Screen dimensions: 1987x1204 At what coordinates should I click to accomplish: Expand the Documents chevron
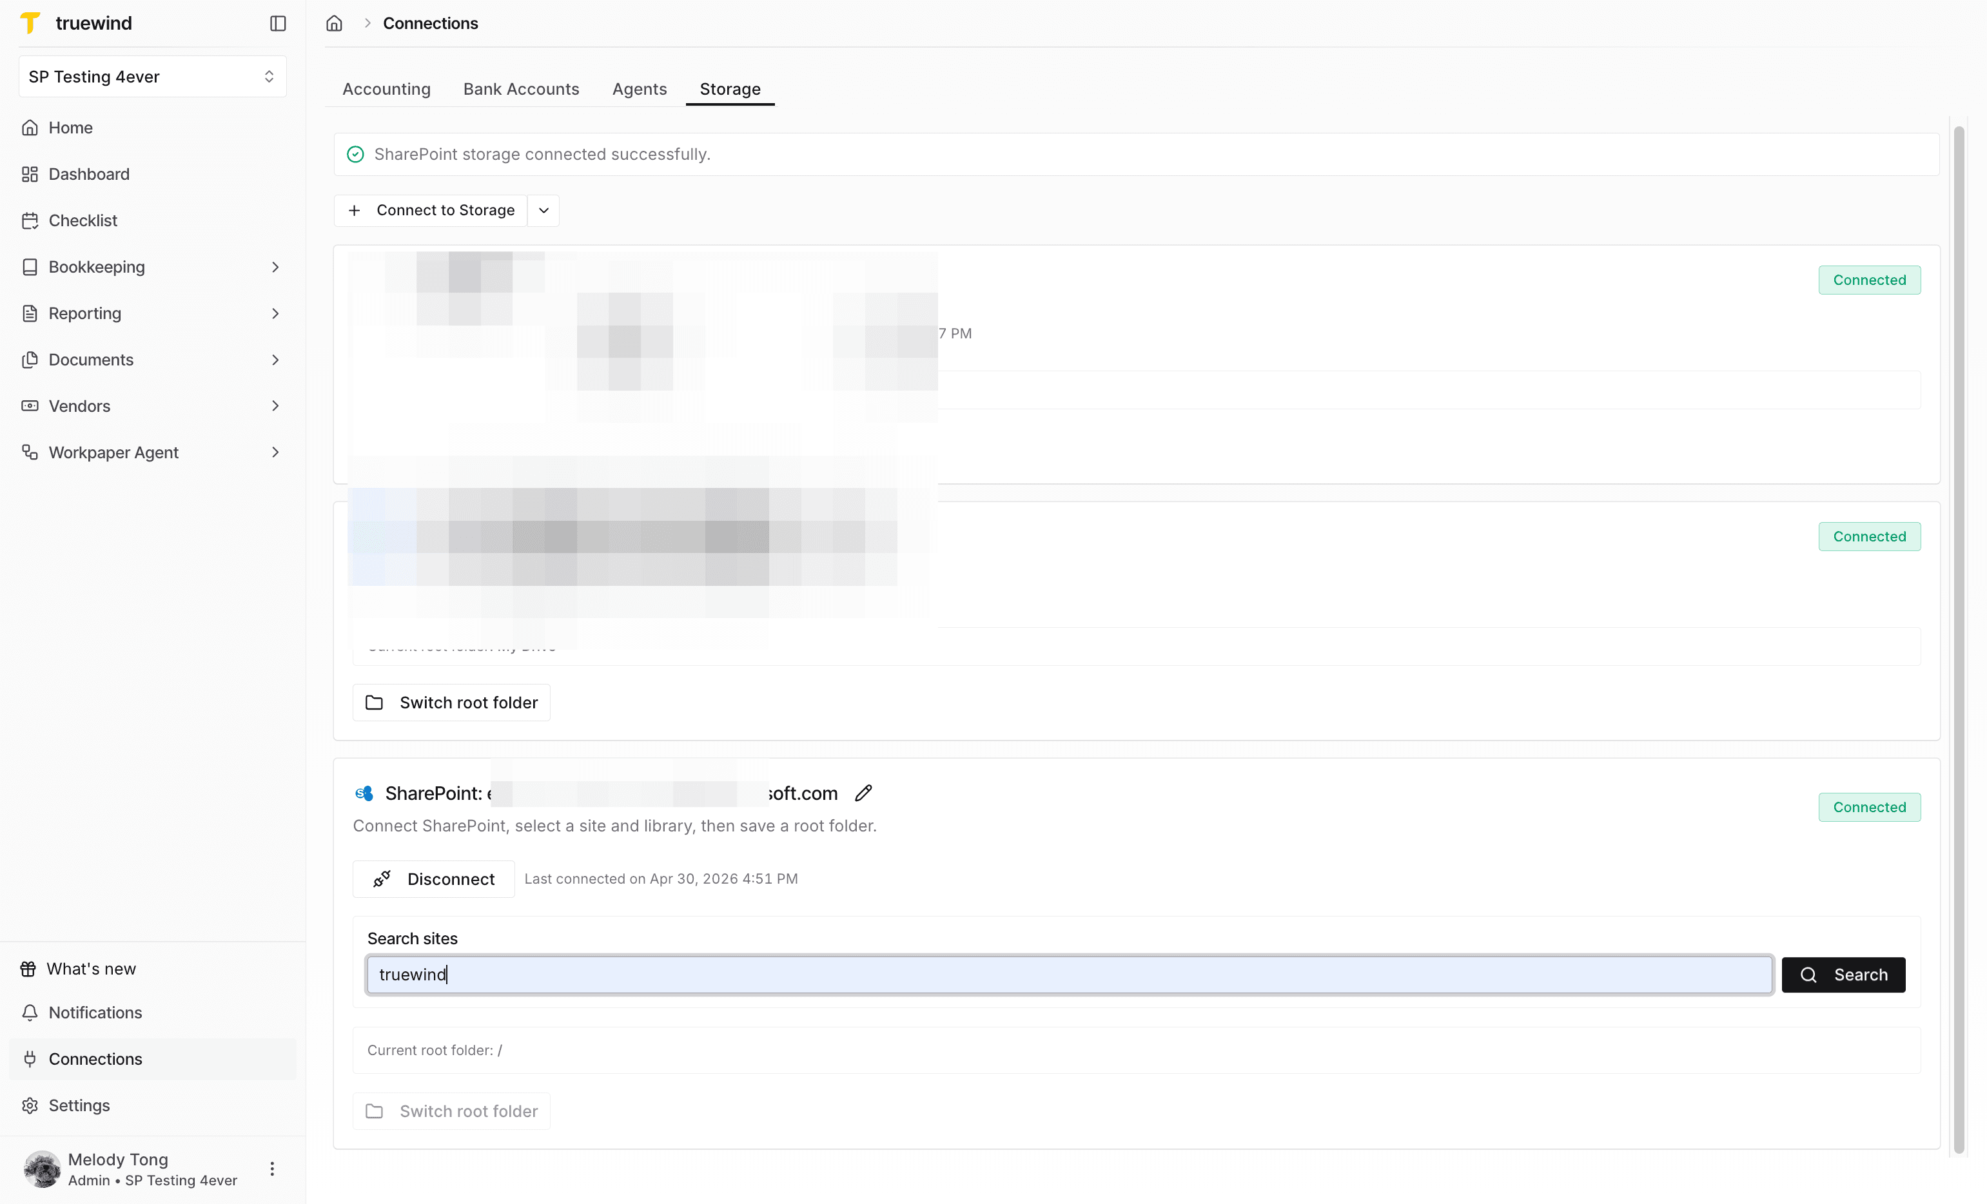point(275,360)
